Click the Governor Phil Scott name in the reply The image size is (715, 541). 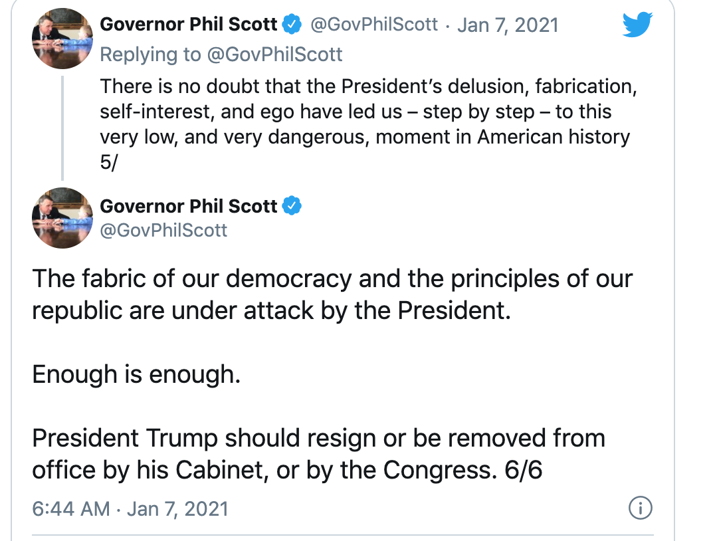188,24
